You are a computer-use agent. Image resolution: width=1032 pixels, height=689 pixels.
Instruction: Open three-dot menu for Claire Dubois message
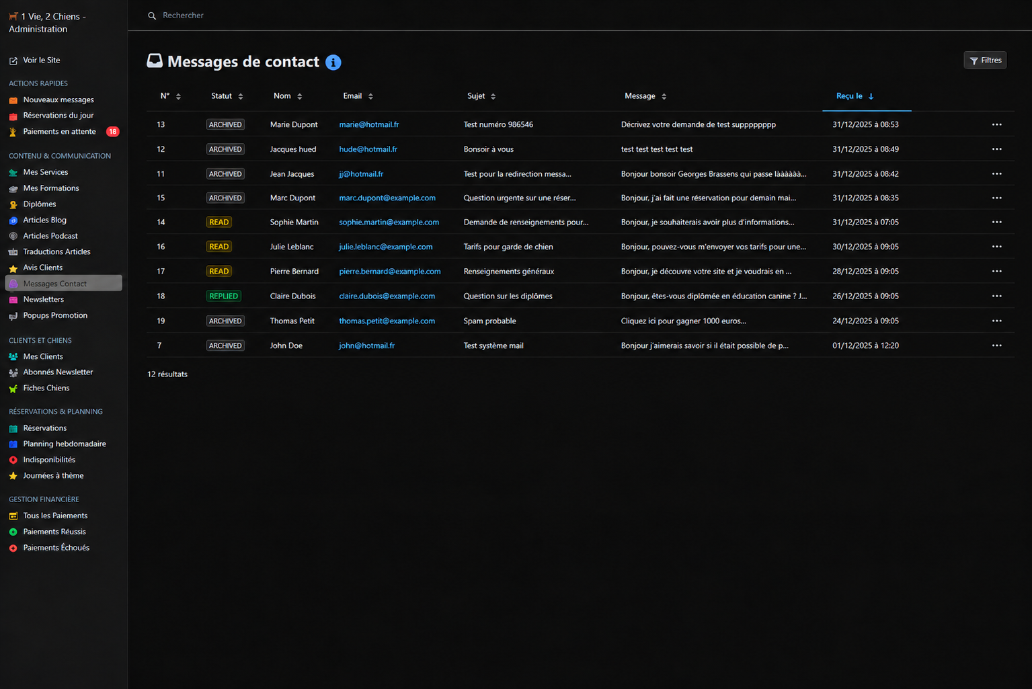tap(996, 296)
